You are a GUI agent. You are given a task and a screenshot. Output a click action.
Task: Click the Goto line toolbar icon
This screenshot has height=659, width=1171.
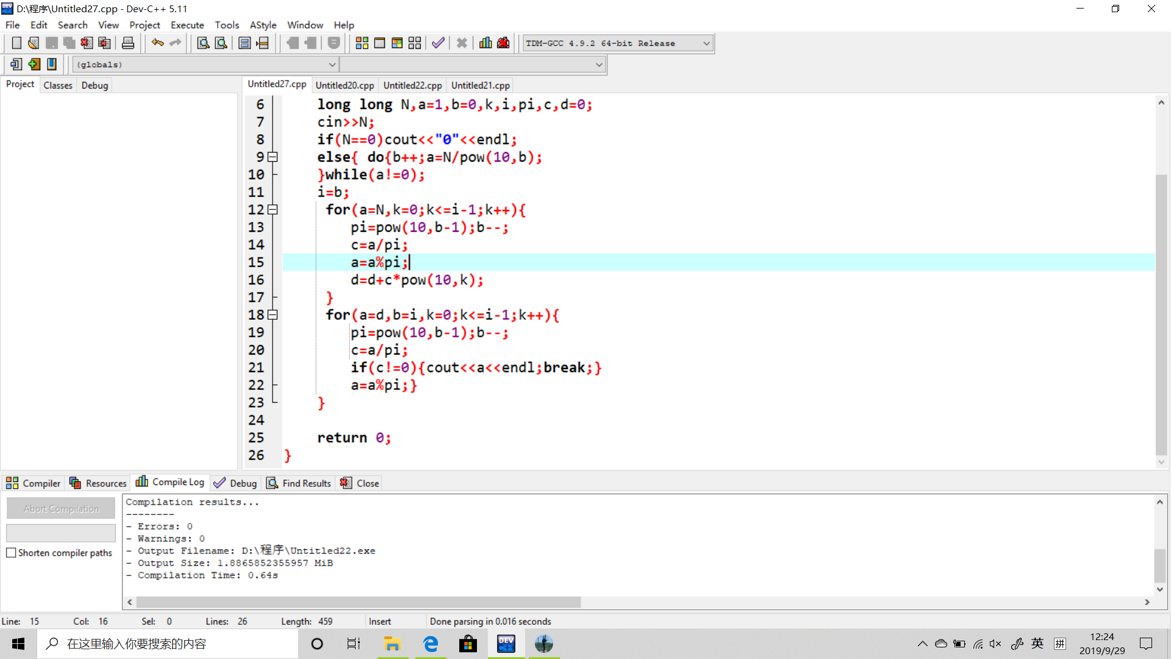pyautogui.click(x=262, y=43)
